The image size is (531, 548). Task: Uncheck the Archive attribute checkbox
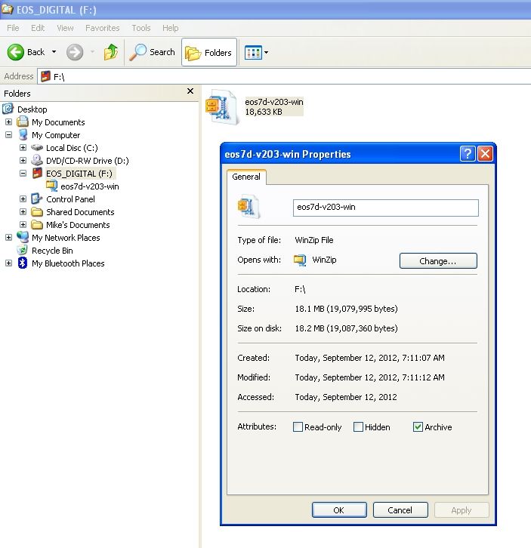(418, 427)
